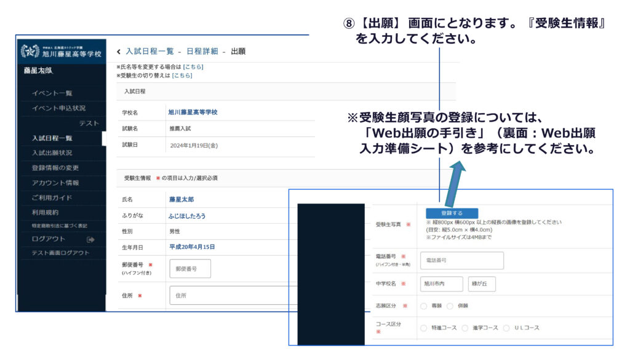This screenshot has width=630, height=354.
Task: Open the 緑が丘 school name dropdown
Action: point(482,284)
